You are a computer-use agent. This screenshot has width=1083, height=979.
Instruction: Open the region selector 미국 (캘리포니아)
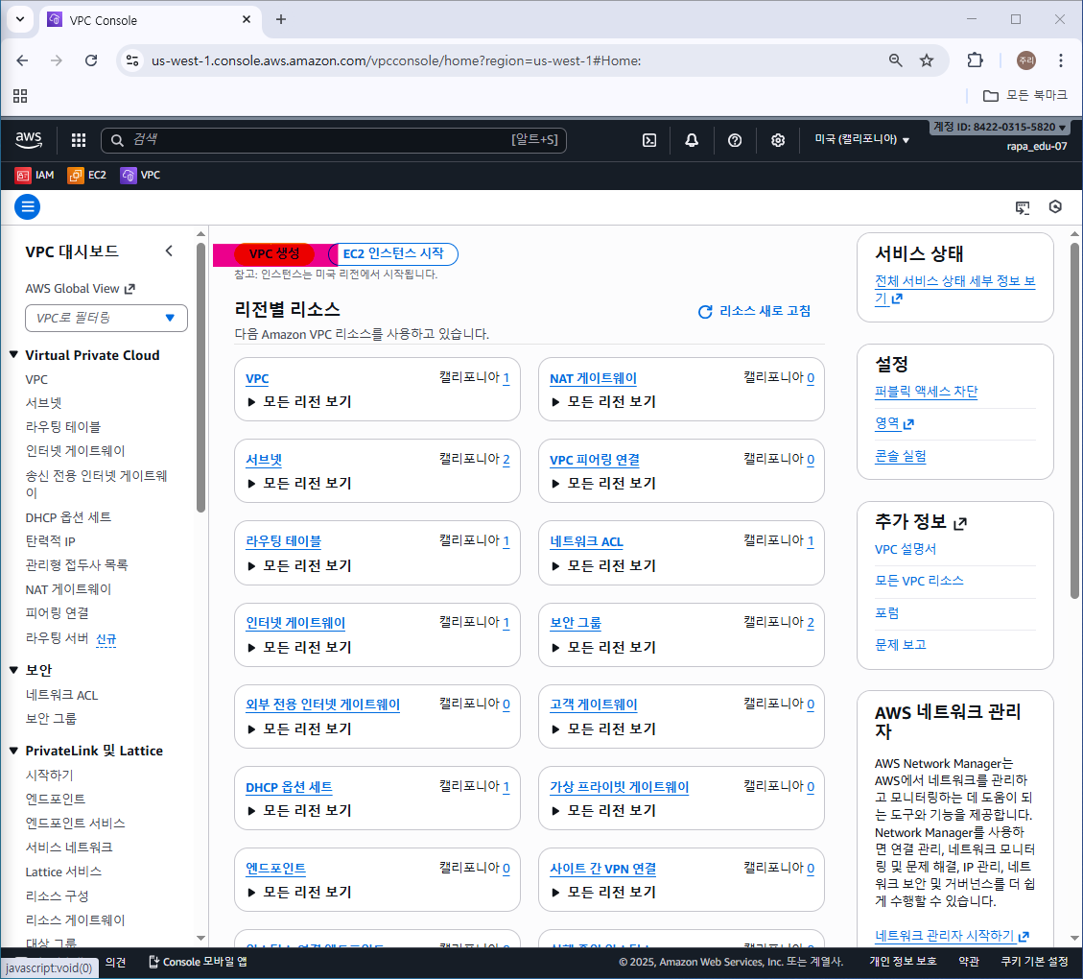click(861, 139)
